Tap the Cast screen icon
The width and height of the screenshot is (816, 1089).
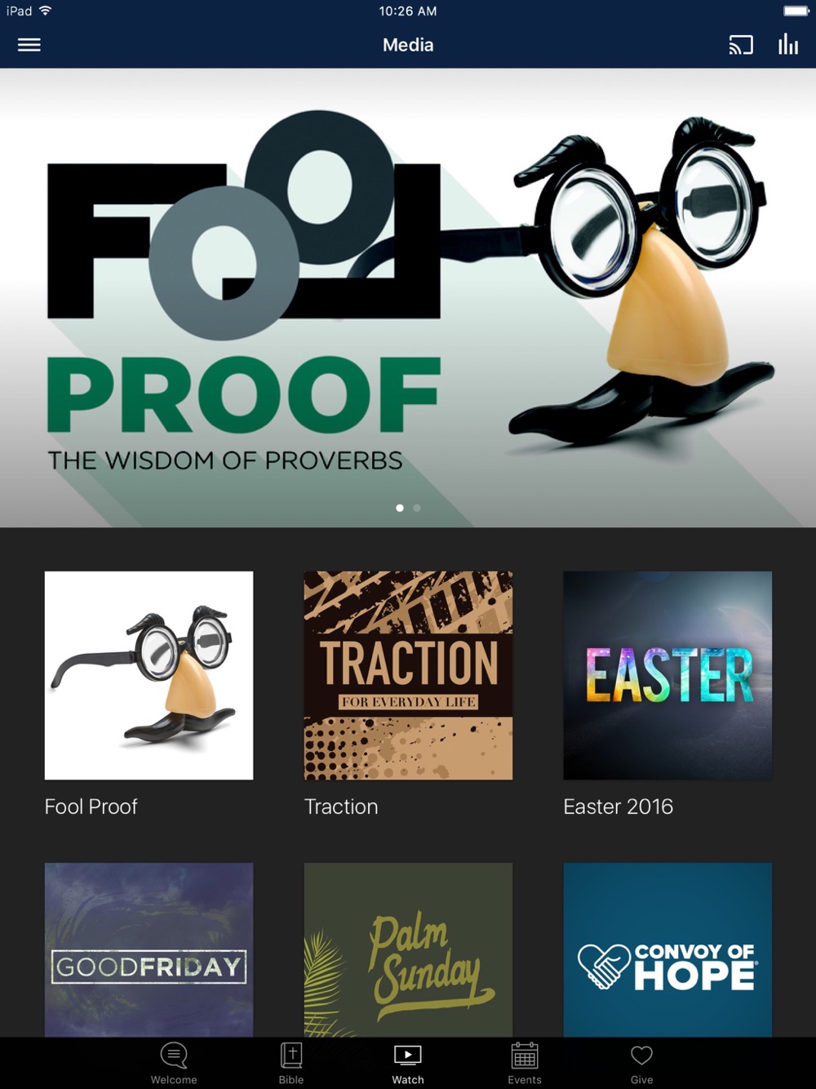741,45
